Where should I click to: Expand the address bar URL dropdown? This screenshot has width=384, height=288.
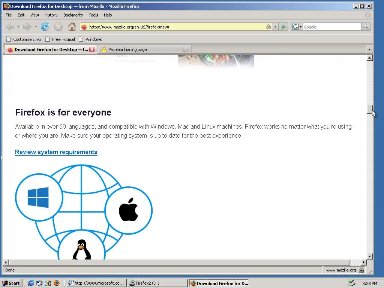click(x=275, y=27)
